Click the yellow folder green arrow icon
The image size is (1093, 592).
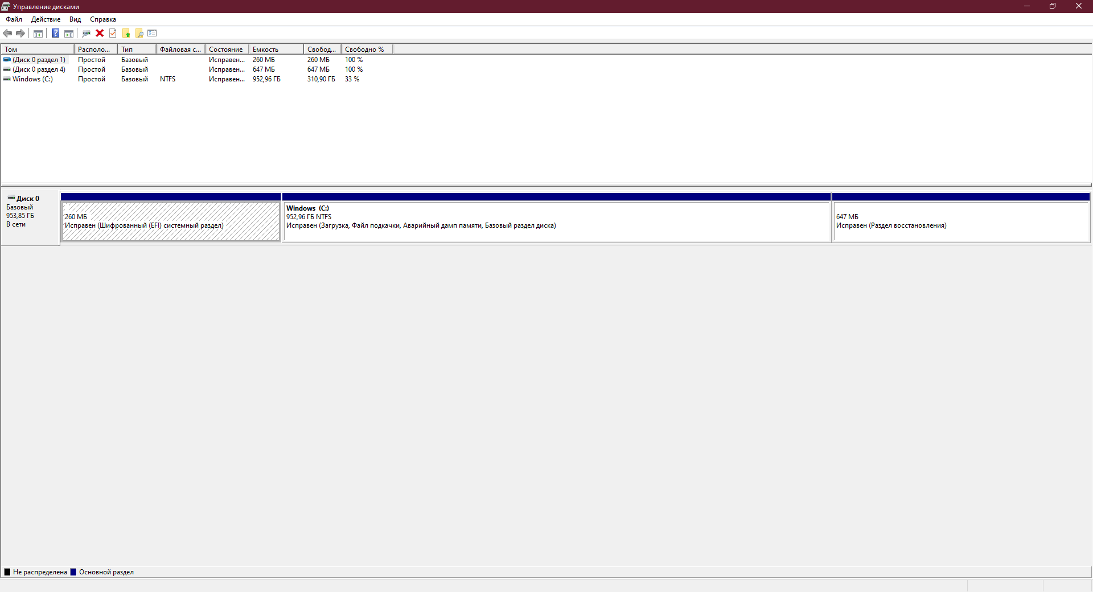pos(126,33)
